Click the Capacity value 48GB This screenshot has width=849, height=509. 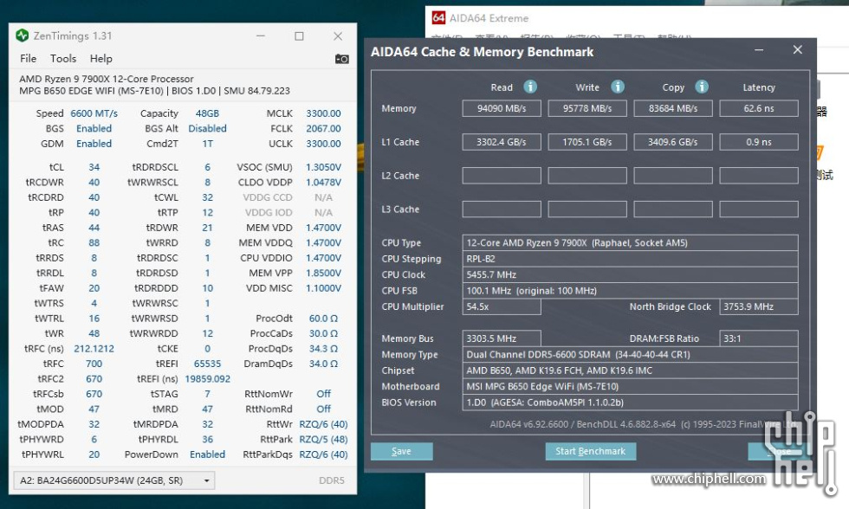(x=207, y=113)
